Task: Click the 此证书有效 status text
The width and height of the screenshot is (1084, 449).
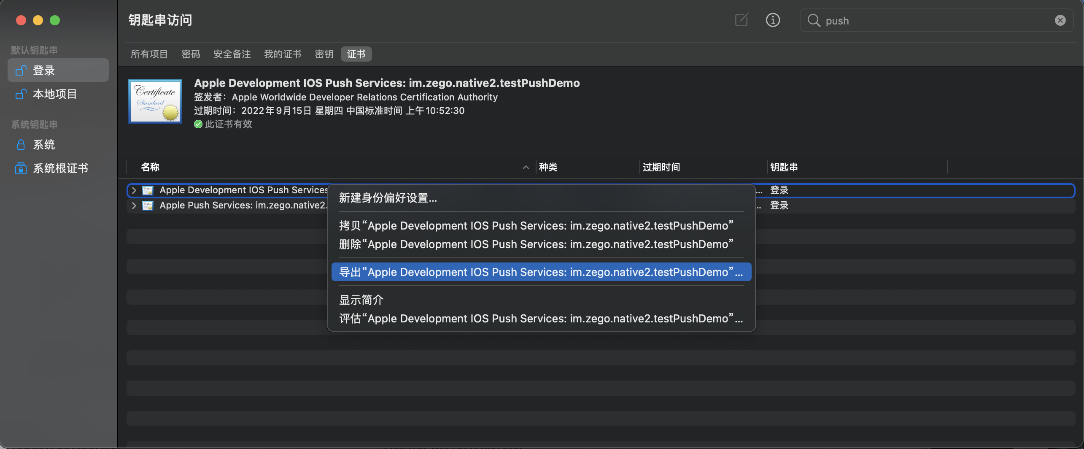Action: tap(229, 124)
